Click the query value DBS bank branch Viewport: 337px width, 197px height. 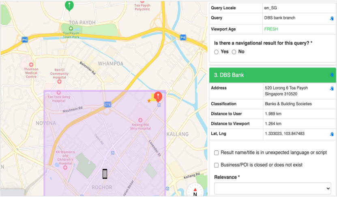[x=279, y=18]
